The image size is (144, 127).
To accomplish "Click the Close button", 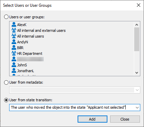I will (x=125, y=119).
